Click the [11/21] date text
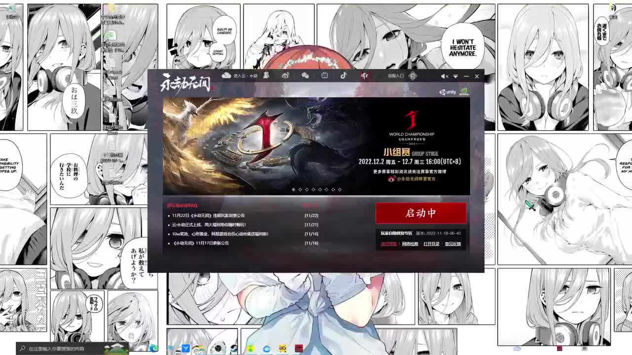 [312, 225]
